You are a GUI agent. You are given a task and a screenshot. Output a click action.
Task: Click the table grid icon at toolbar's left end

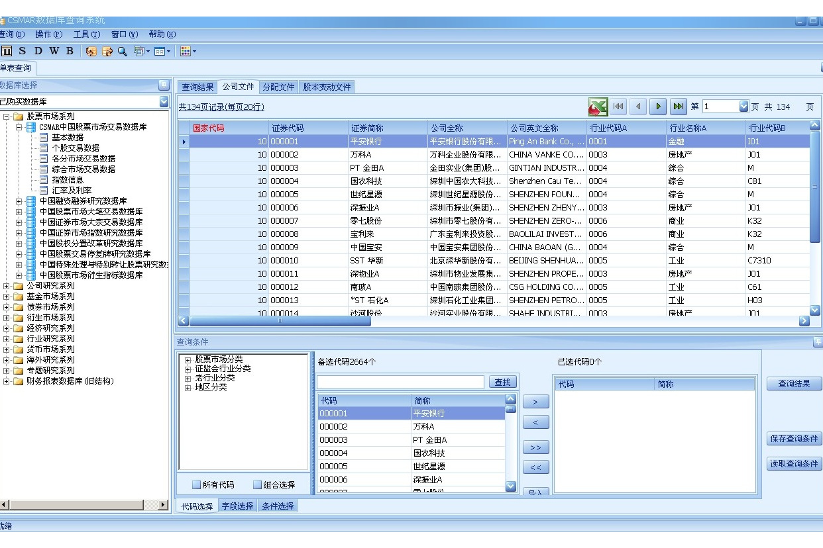click(8, 51)
